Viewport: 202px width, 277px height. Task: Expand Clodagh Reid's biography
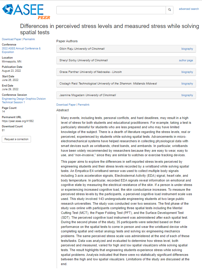click(x=187, y=84)
